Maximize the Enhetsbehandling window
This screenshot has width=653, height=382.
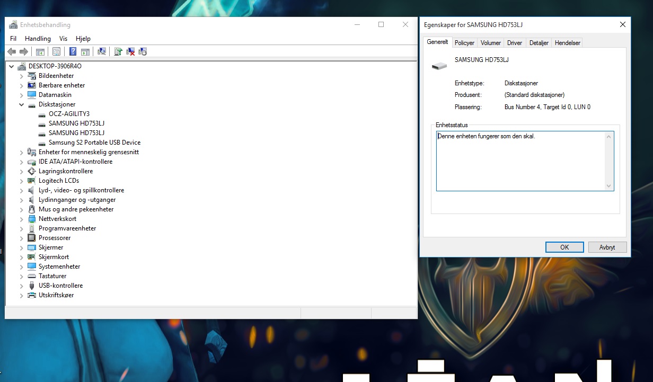pos(381,24)
